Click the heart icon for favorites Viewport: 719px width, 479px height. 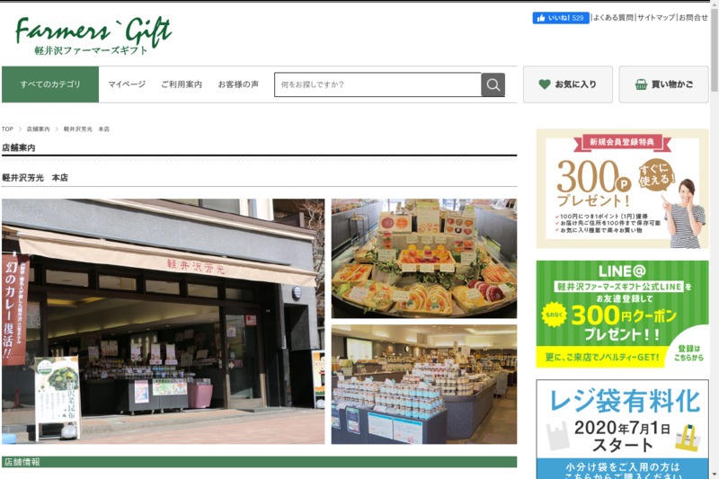click(x=545, y=84)
